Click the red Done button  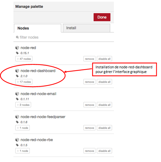click(x=102, y=17)
